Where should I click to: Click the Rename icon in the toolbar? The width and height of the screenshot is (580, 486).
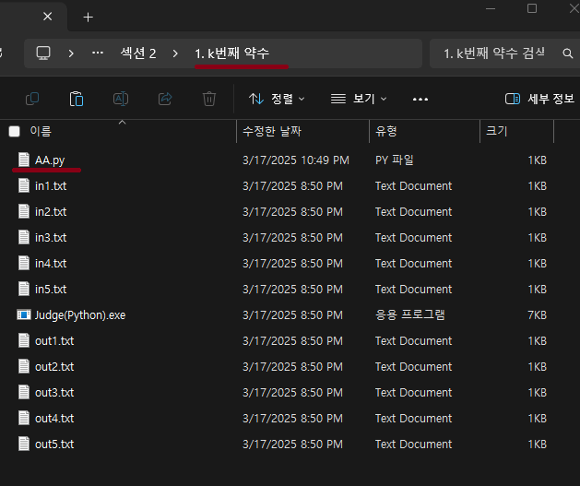tap(121, 99)
